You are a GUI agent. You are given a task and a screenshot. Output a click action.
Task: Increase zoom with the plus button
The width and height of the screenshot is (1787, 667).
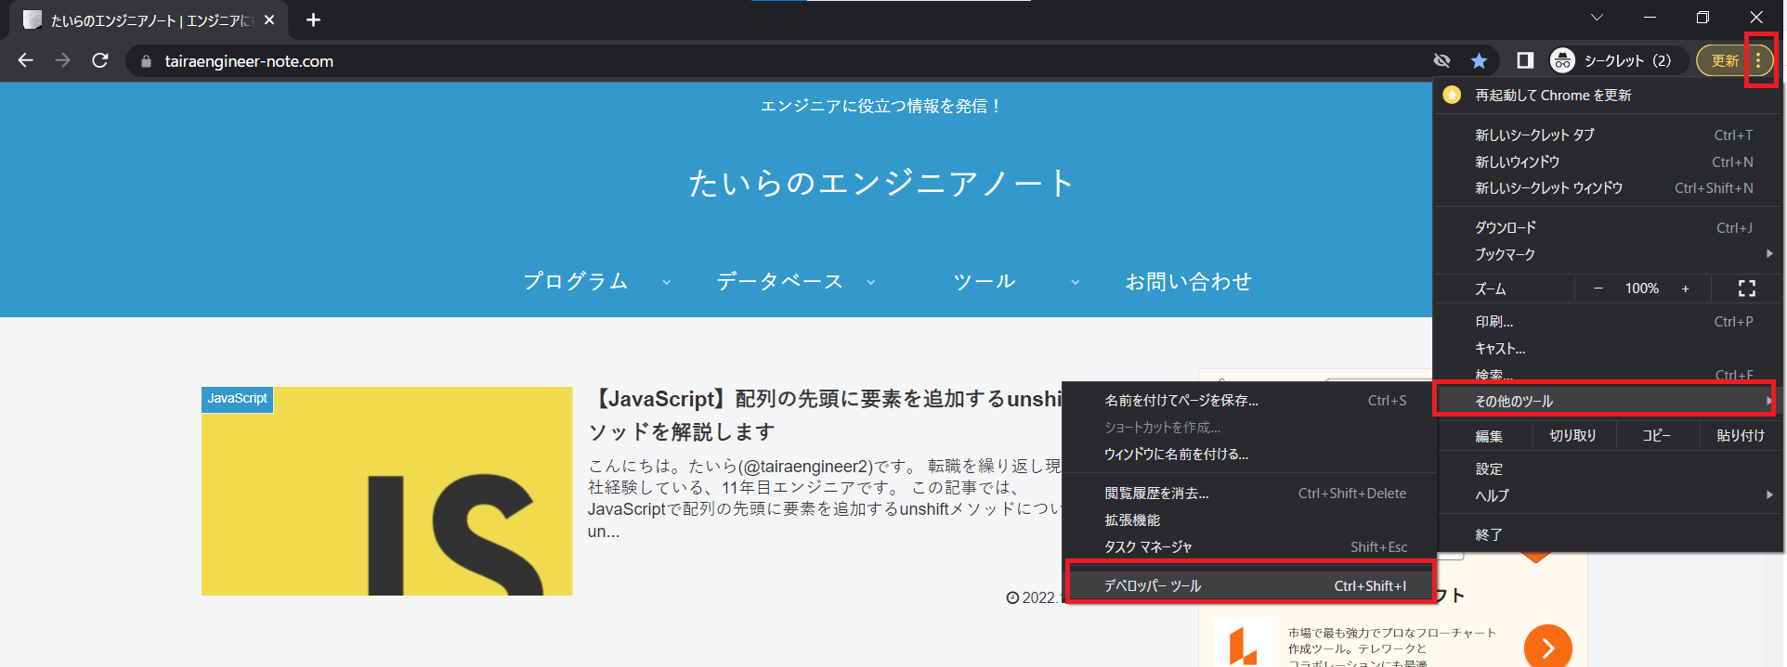click(1685, 289)
